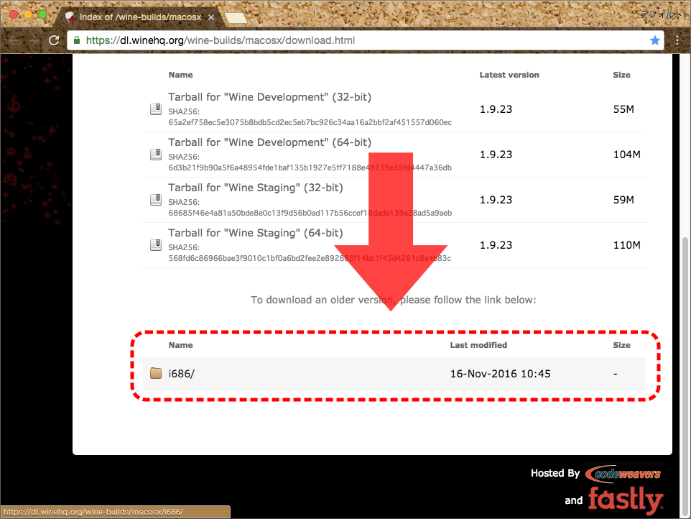This screenshot has width=691, height=519.
Task: Click the Wine Development 32-bit archive icon
Action: 156,109
